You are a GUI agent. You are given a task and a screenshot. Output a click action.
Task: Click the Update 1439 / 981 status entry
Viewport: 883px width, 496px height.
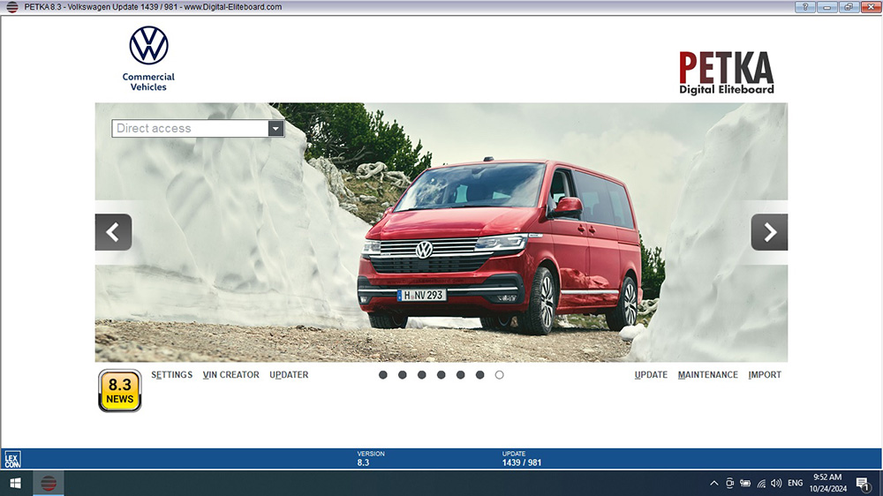[x=522, y=458]
